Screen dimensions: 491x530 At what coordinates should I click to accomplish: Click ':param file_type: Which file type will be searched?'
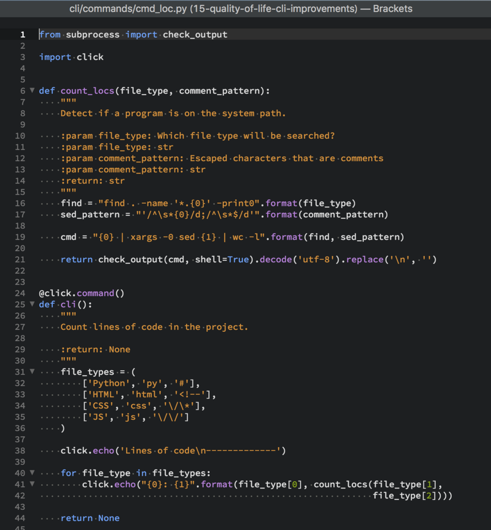coord(198,136)
